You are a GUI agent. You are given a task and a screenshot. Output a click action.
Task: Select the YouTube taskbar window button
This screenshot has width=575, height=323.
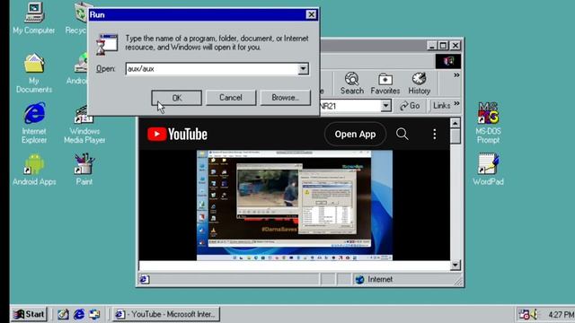[x=166, y=314]
